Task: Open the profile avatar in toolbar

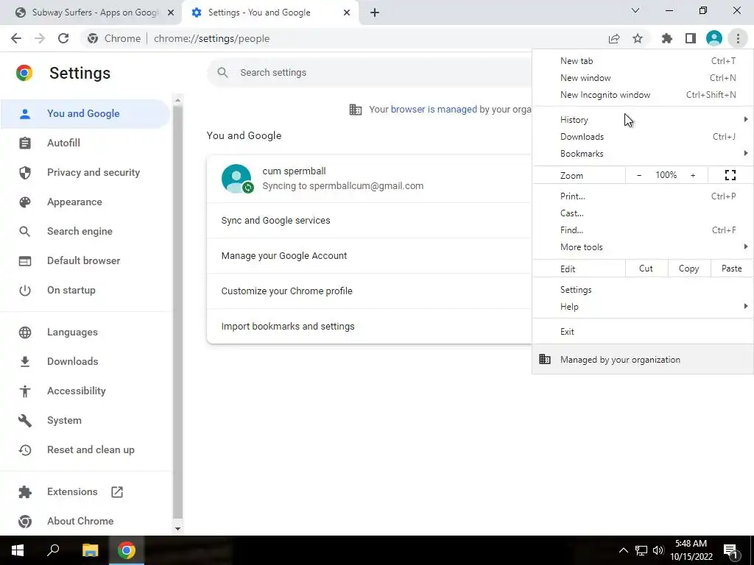Action: coord(714,38)
